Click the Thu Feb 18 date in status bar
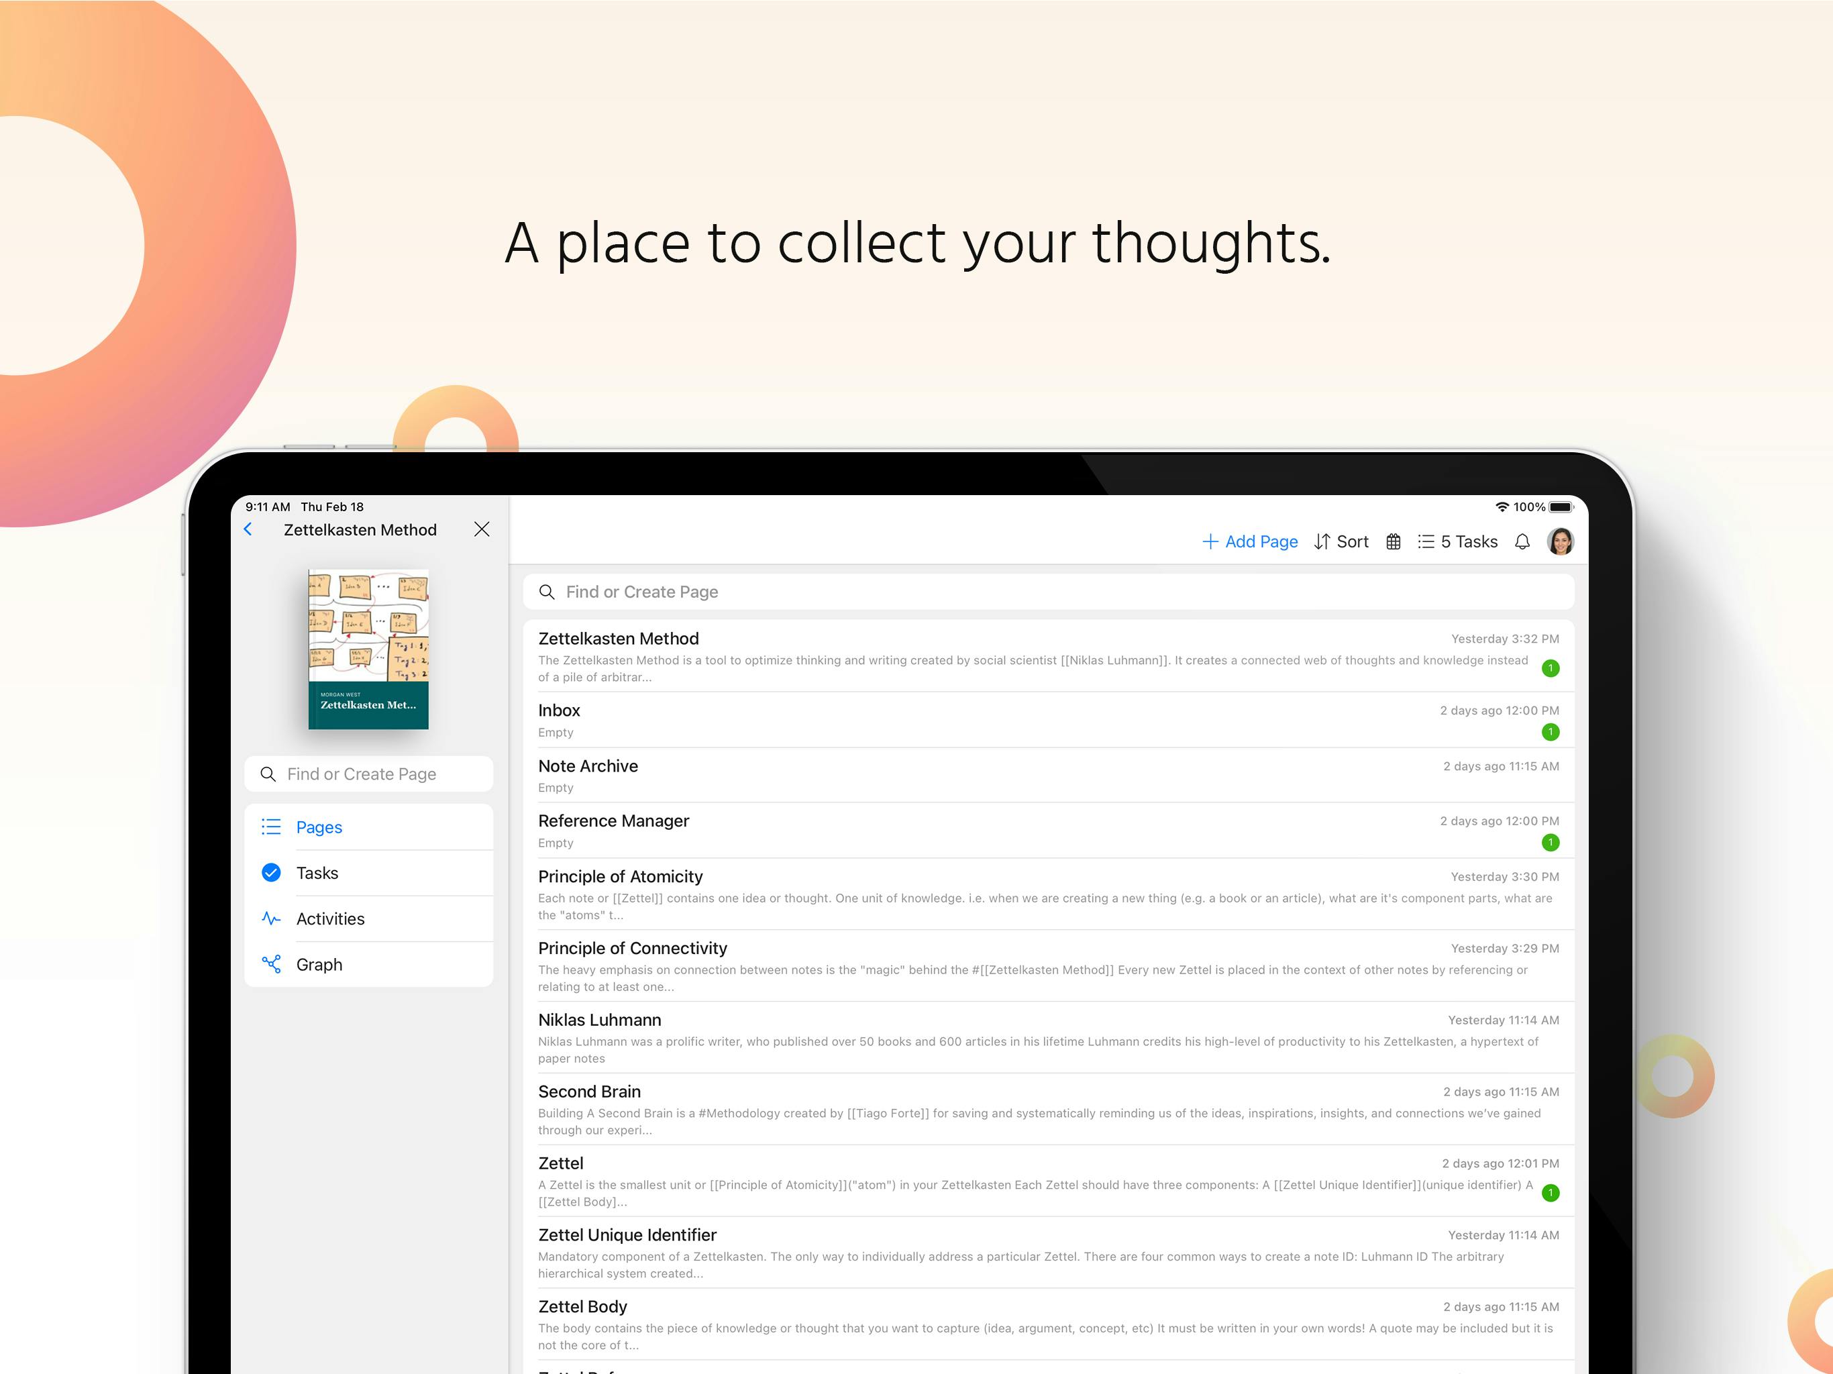Screen dimensions: 1833x1374 332,507
